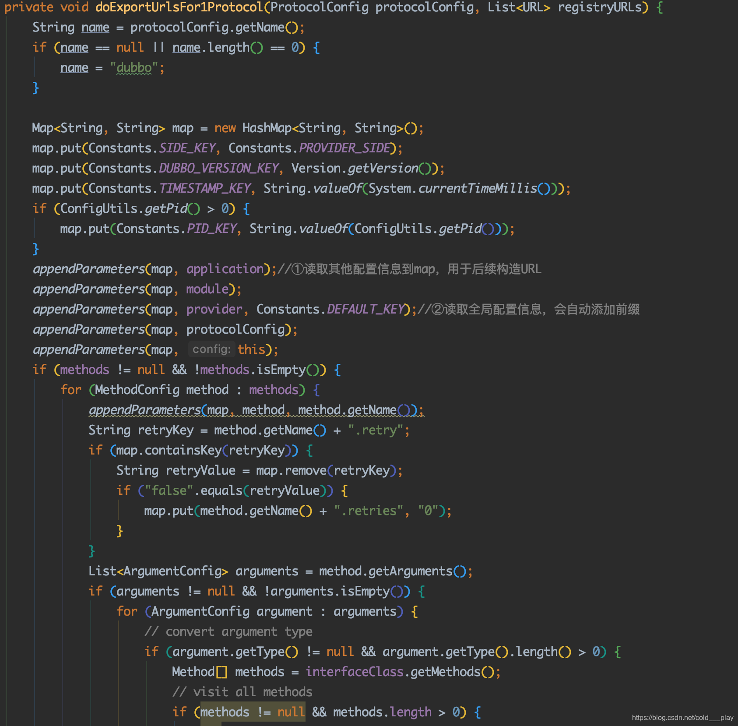Image resolution: width=738 pixels, height=726 pixels.
Task: Click the "dubbo" string literal
Action: pos(134,68)
